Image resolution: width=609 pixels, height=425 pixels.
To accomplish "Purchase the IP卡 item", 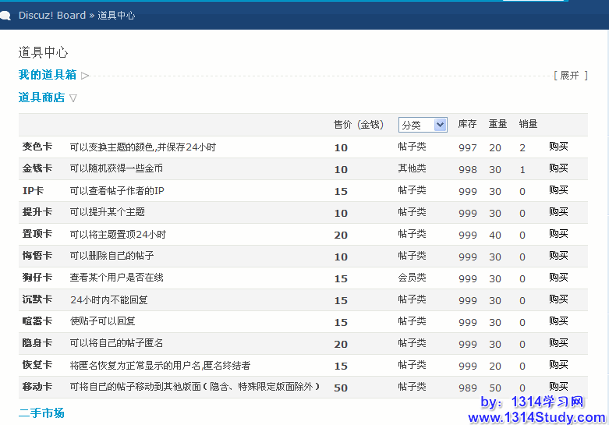I will [558, 190].
